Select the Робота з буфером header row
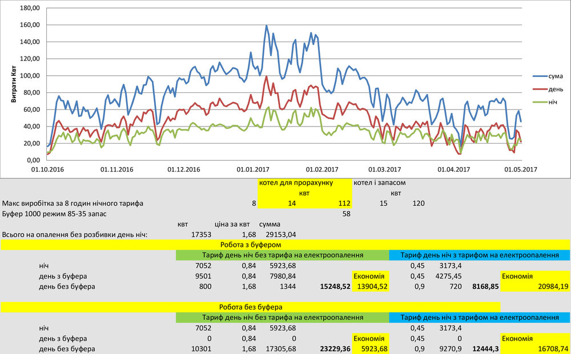Screen dimensions: 571x354 point(285,245)
